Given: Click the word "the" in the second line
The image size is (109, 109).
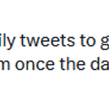Looking at the screenshot, I should 73,64.
